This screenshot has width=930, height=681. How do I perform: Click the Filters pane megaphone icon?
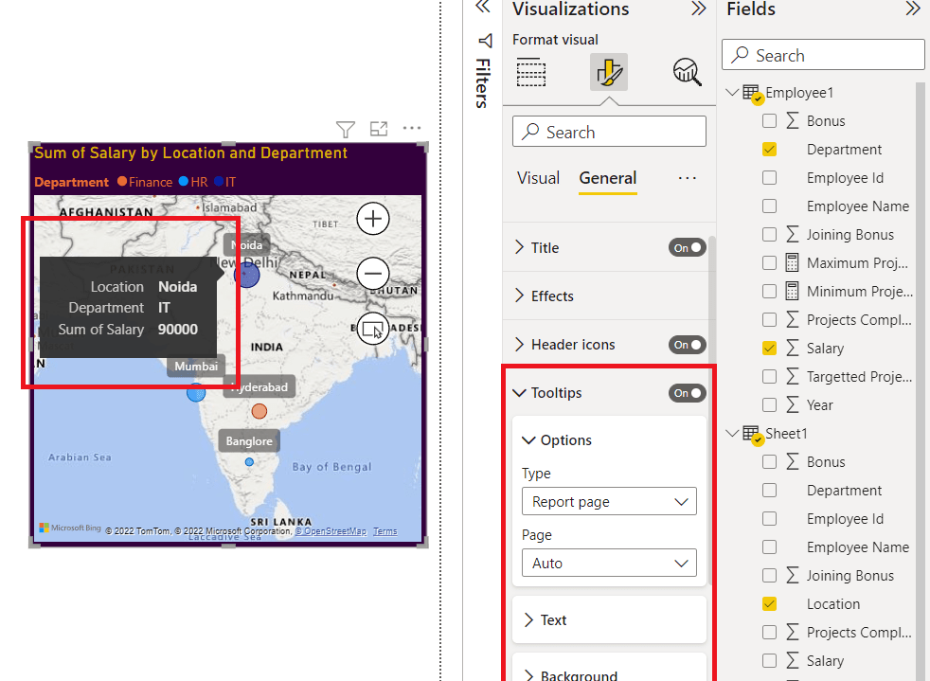click(x=485, y=41)
